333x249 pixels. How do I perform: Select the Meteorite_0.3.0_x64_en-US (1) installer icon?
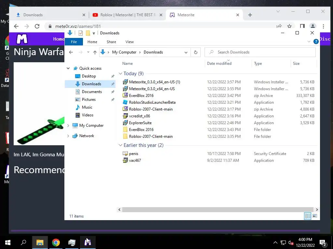(x=125, y=82)
